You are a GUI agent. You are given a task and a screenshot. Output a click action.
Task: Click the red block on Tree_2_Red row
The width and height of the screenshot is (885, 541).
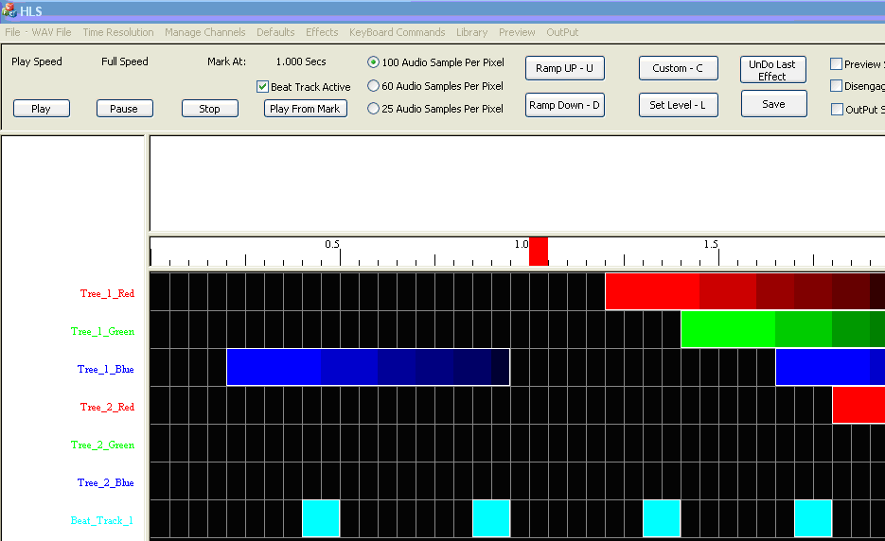point(858,405)
